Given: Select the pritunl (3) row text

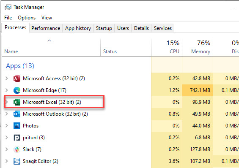Looking at the screenshot, I should pyautogui.click(x=34, y=138).
